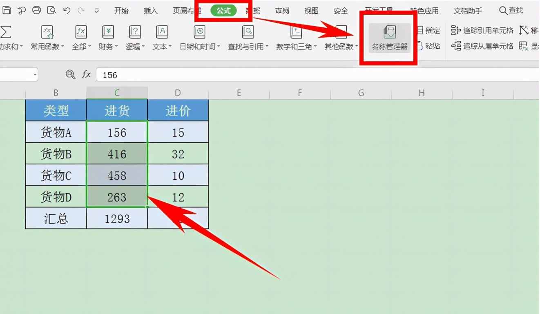Select column D header

pos(178,93)
